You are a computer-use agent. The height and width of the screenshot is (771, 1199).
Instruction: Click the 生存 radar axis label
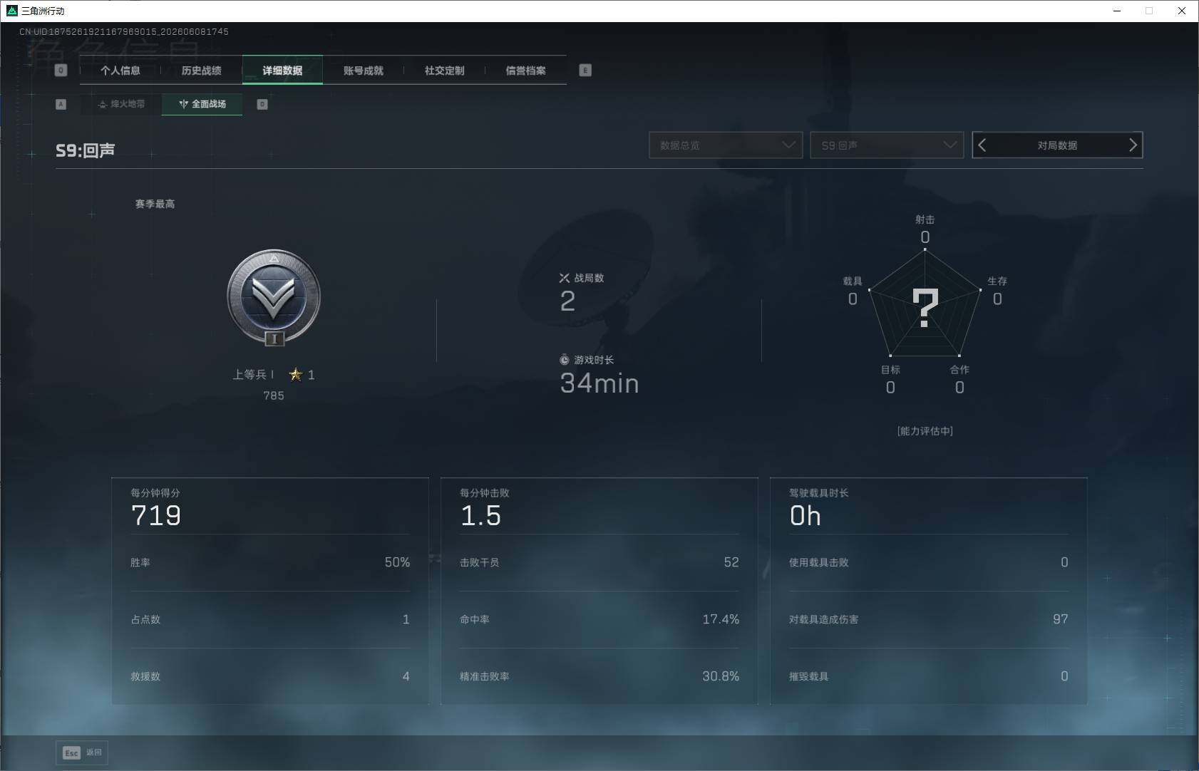(997, 281)
